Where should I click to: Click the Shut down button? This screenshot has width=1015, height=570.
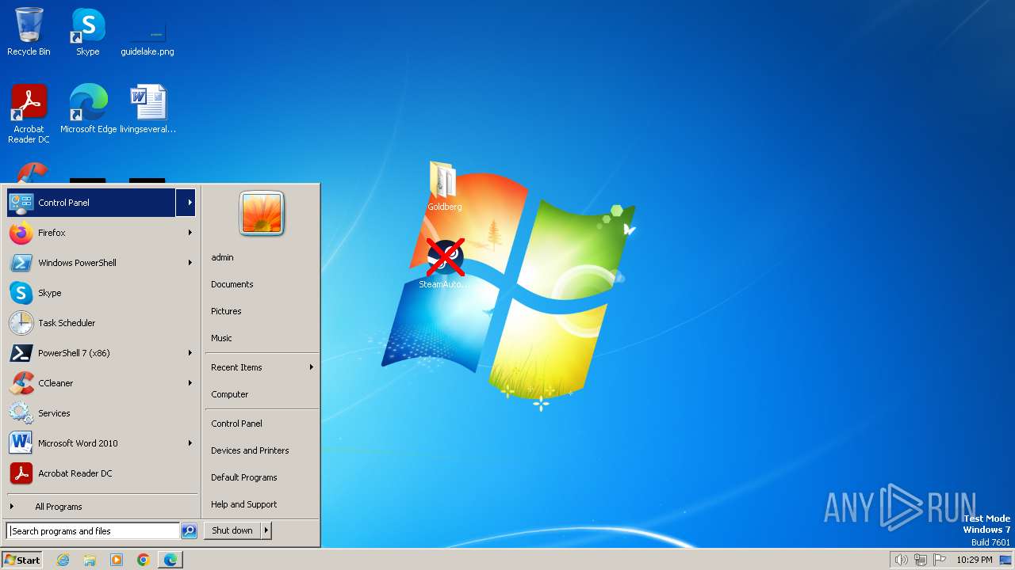[232, 530]
